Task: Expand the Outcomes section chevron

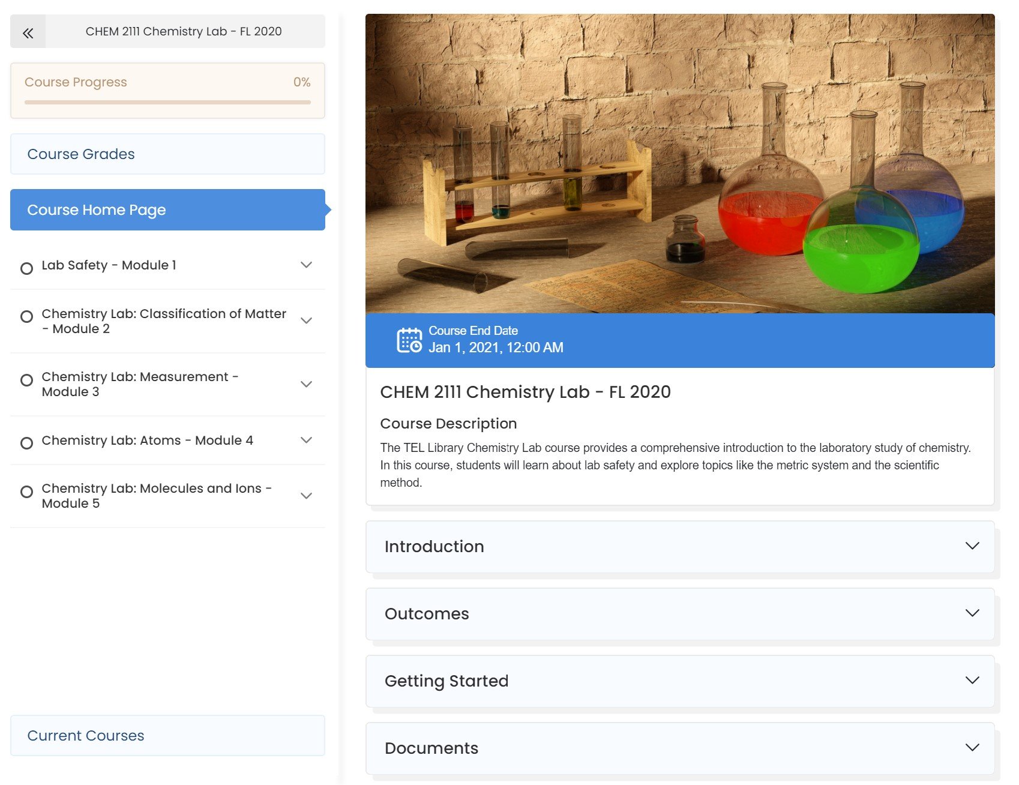Action: 972,613
